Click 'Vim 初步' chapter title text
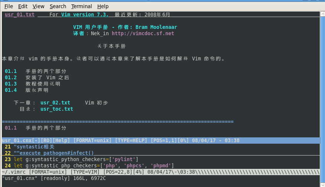Screen dimensions: 325x187 click(x=97, y=103)
